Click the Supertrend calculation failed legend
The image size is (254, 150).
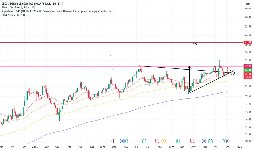[x=58, y=11]
